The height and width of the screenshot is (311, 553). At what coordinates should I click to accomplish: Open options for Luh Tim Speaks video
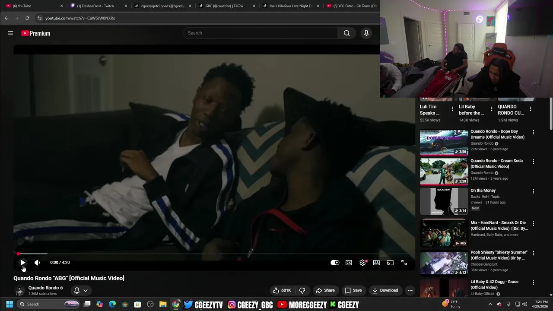[x=452, y=109]
